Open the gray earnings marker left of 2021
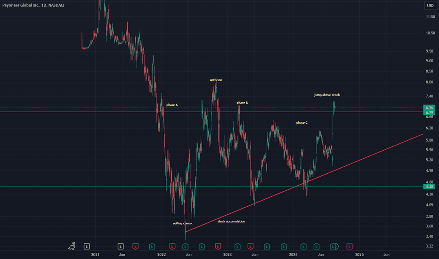 [x=87, y=246]
